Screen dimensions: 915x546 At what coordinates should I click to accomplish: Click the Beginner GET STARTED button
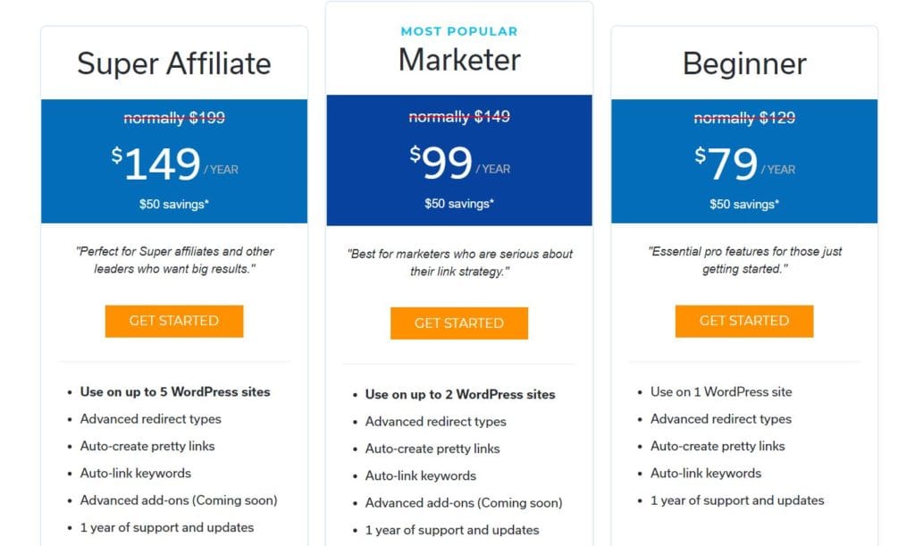click(743, 321)
